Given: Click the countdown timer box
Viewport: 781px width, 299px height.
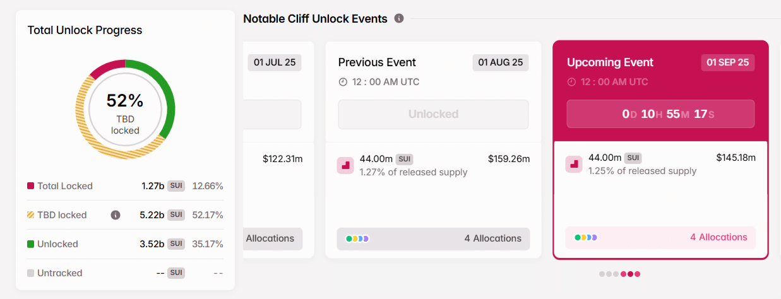Looking at the screenshot, I should [x=660, y=114].
